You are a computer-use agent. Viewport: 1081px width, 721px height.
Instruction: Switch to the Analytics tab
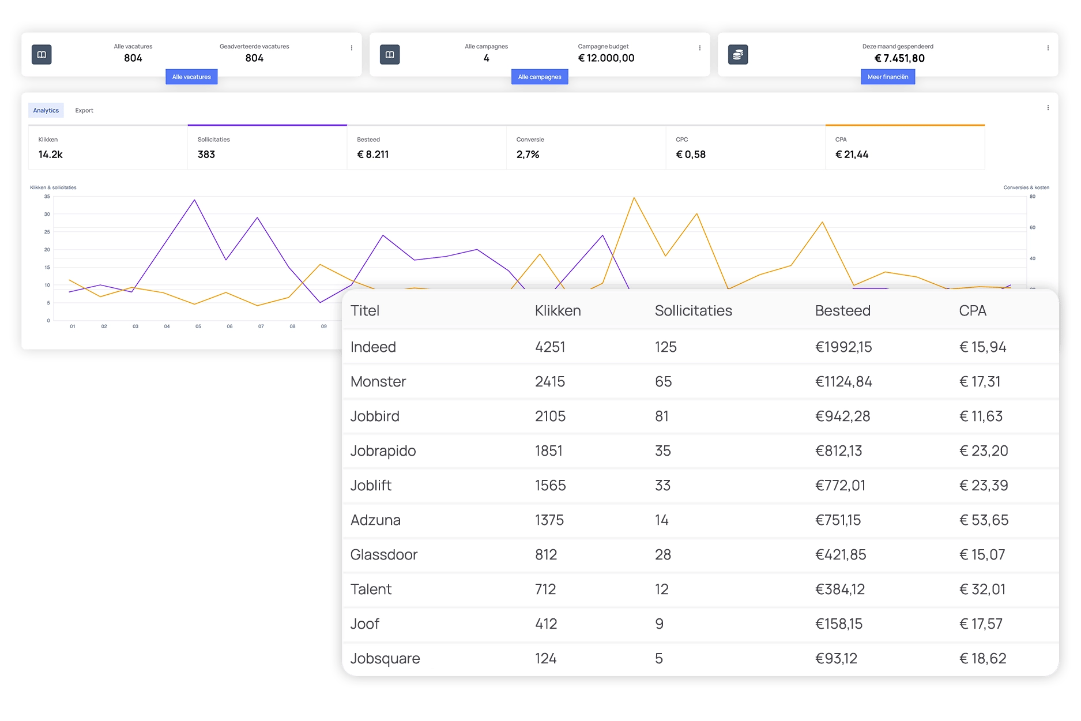tap(46, 110)
